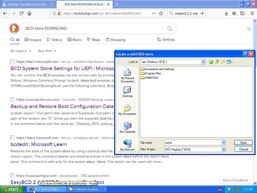Select My Network in the places bar
Image resolution: width=257 pixels, height=193 pixels.
127,145
